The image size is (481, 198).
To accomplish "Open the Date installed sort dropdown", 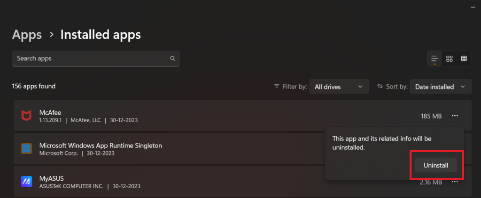I will (x=440, y=87).
